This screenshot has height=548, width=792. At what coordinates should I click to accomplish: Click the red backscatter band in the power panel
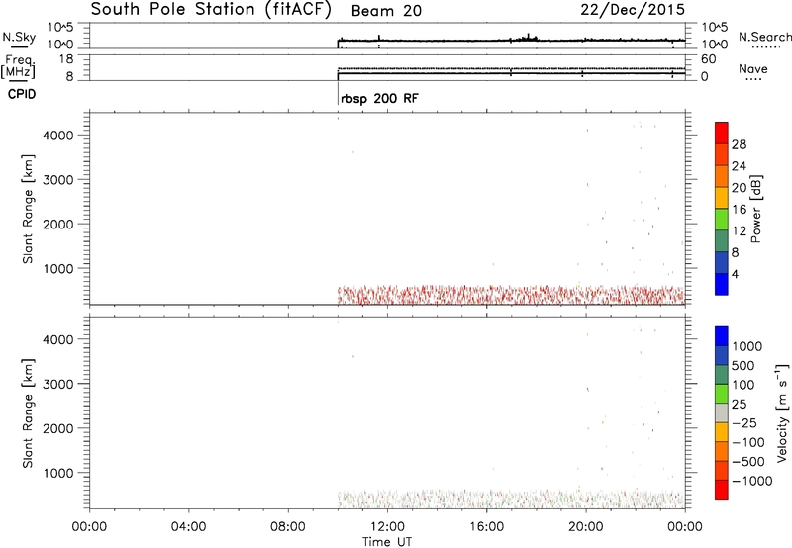511,295
